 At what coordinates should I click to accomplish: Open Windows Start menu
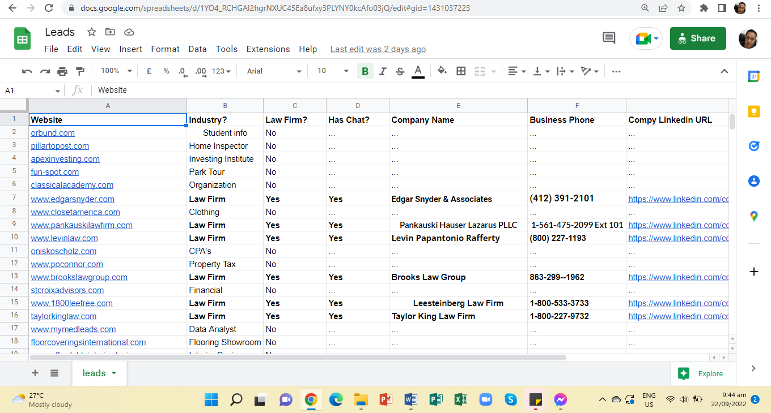[211, 400]
